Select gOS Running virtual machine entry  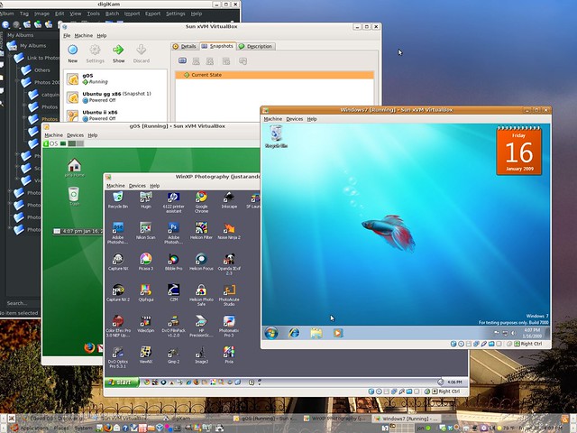click(115, 78)
